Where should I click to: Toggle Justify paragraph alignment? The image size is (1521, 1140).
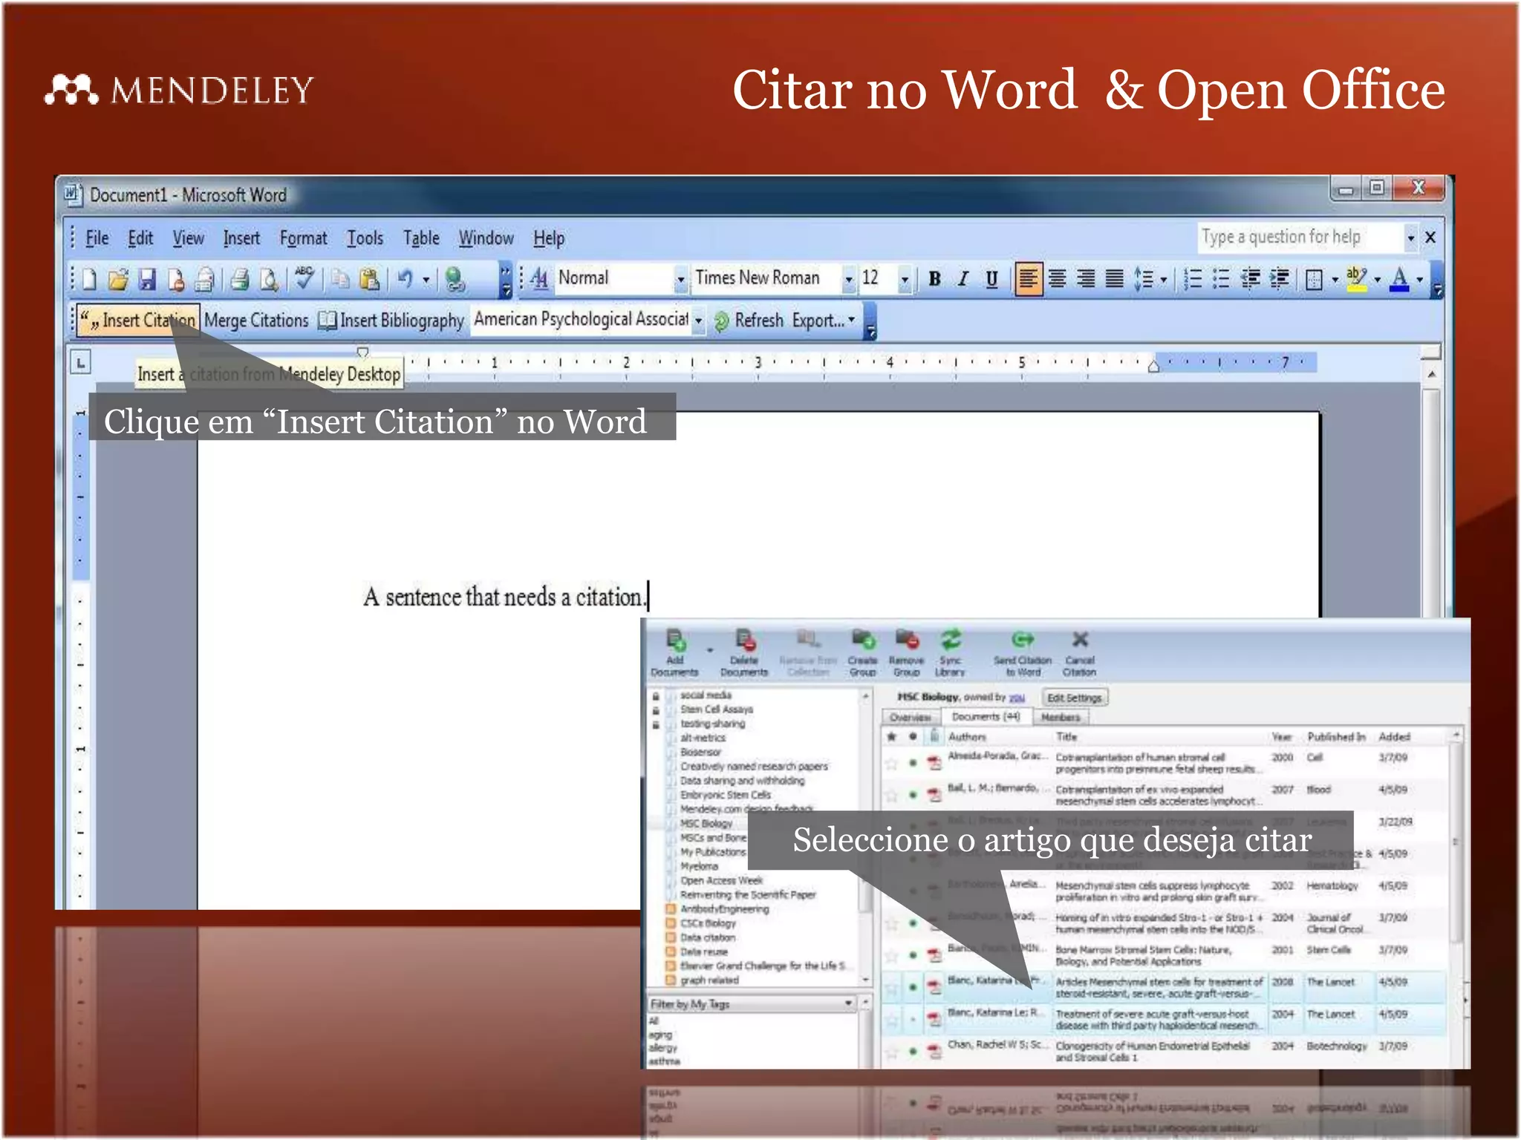(1114, 279)
